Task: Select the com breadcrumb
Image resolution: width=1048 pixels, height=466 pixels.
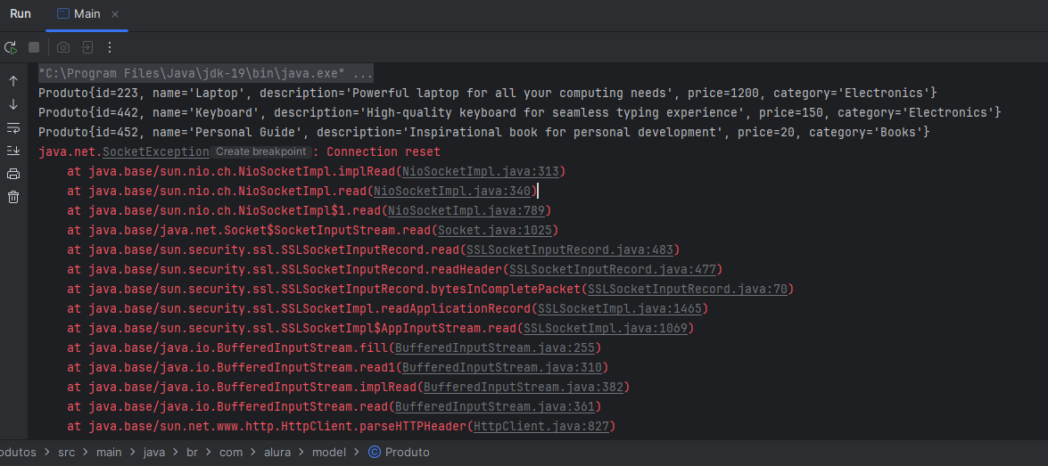Action: coord(231,453)
